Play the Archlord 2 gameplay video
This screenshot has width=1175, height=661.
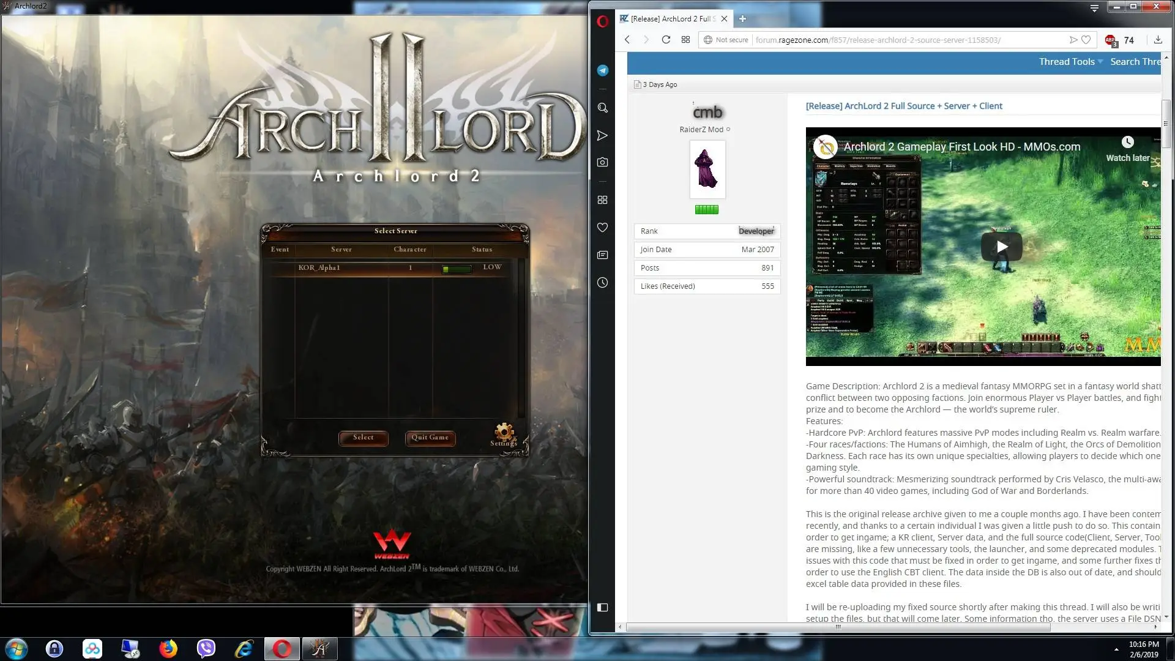[1002, 247]
